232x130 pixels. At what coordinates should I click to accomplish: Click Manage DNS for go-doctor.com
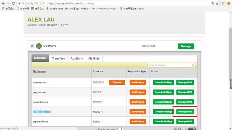(185, 102)
